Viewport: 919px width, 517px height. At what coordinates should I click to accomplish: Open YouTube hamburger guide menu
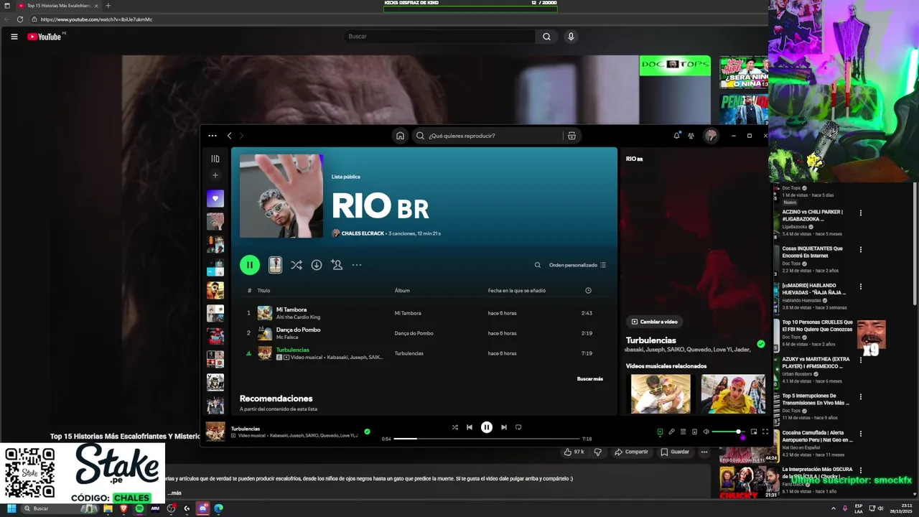point(14,37)
